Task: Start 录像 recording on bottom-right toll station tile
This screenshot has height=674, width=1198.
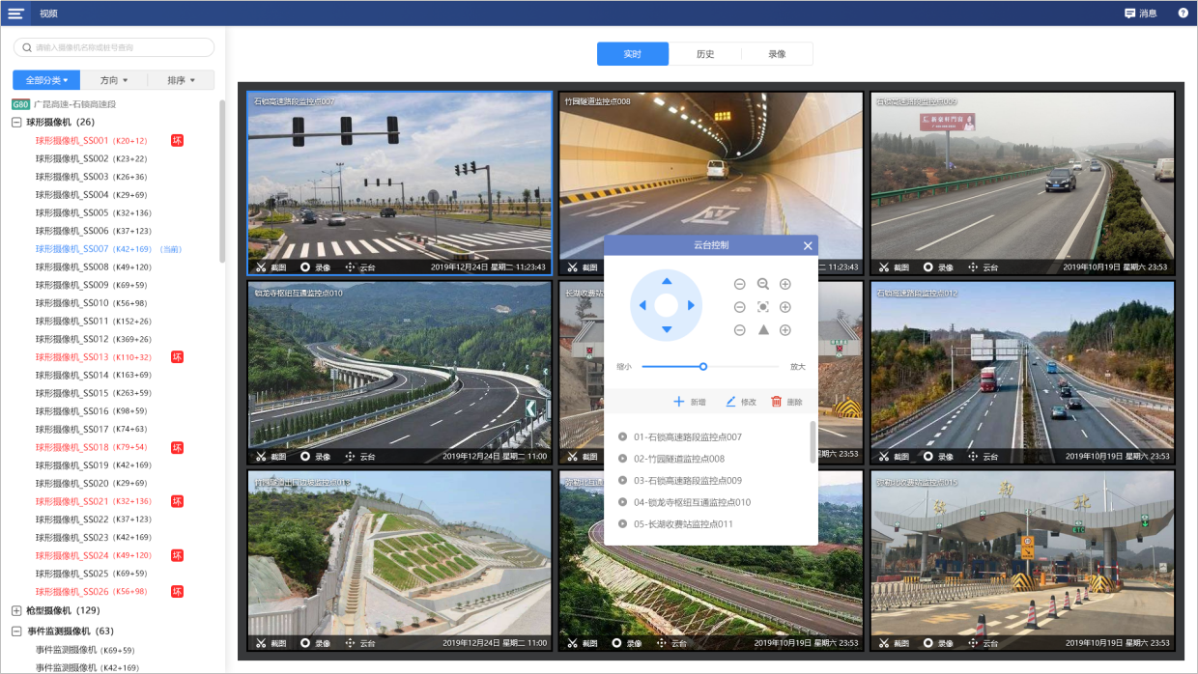Action: pos(938,643)
